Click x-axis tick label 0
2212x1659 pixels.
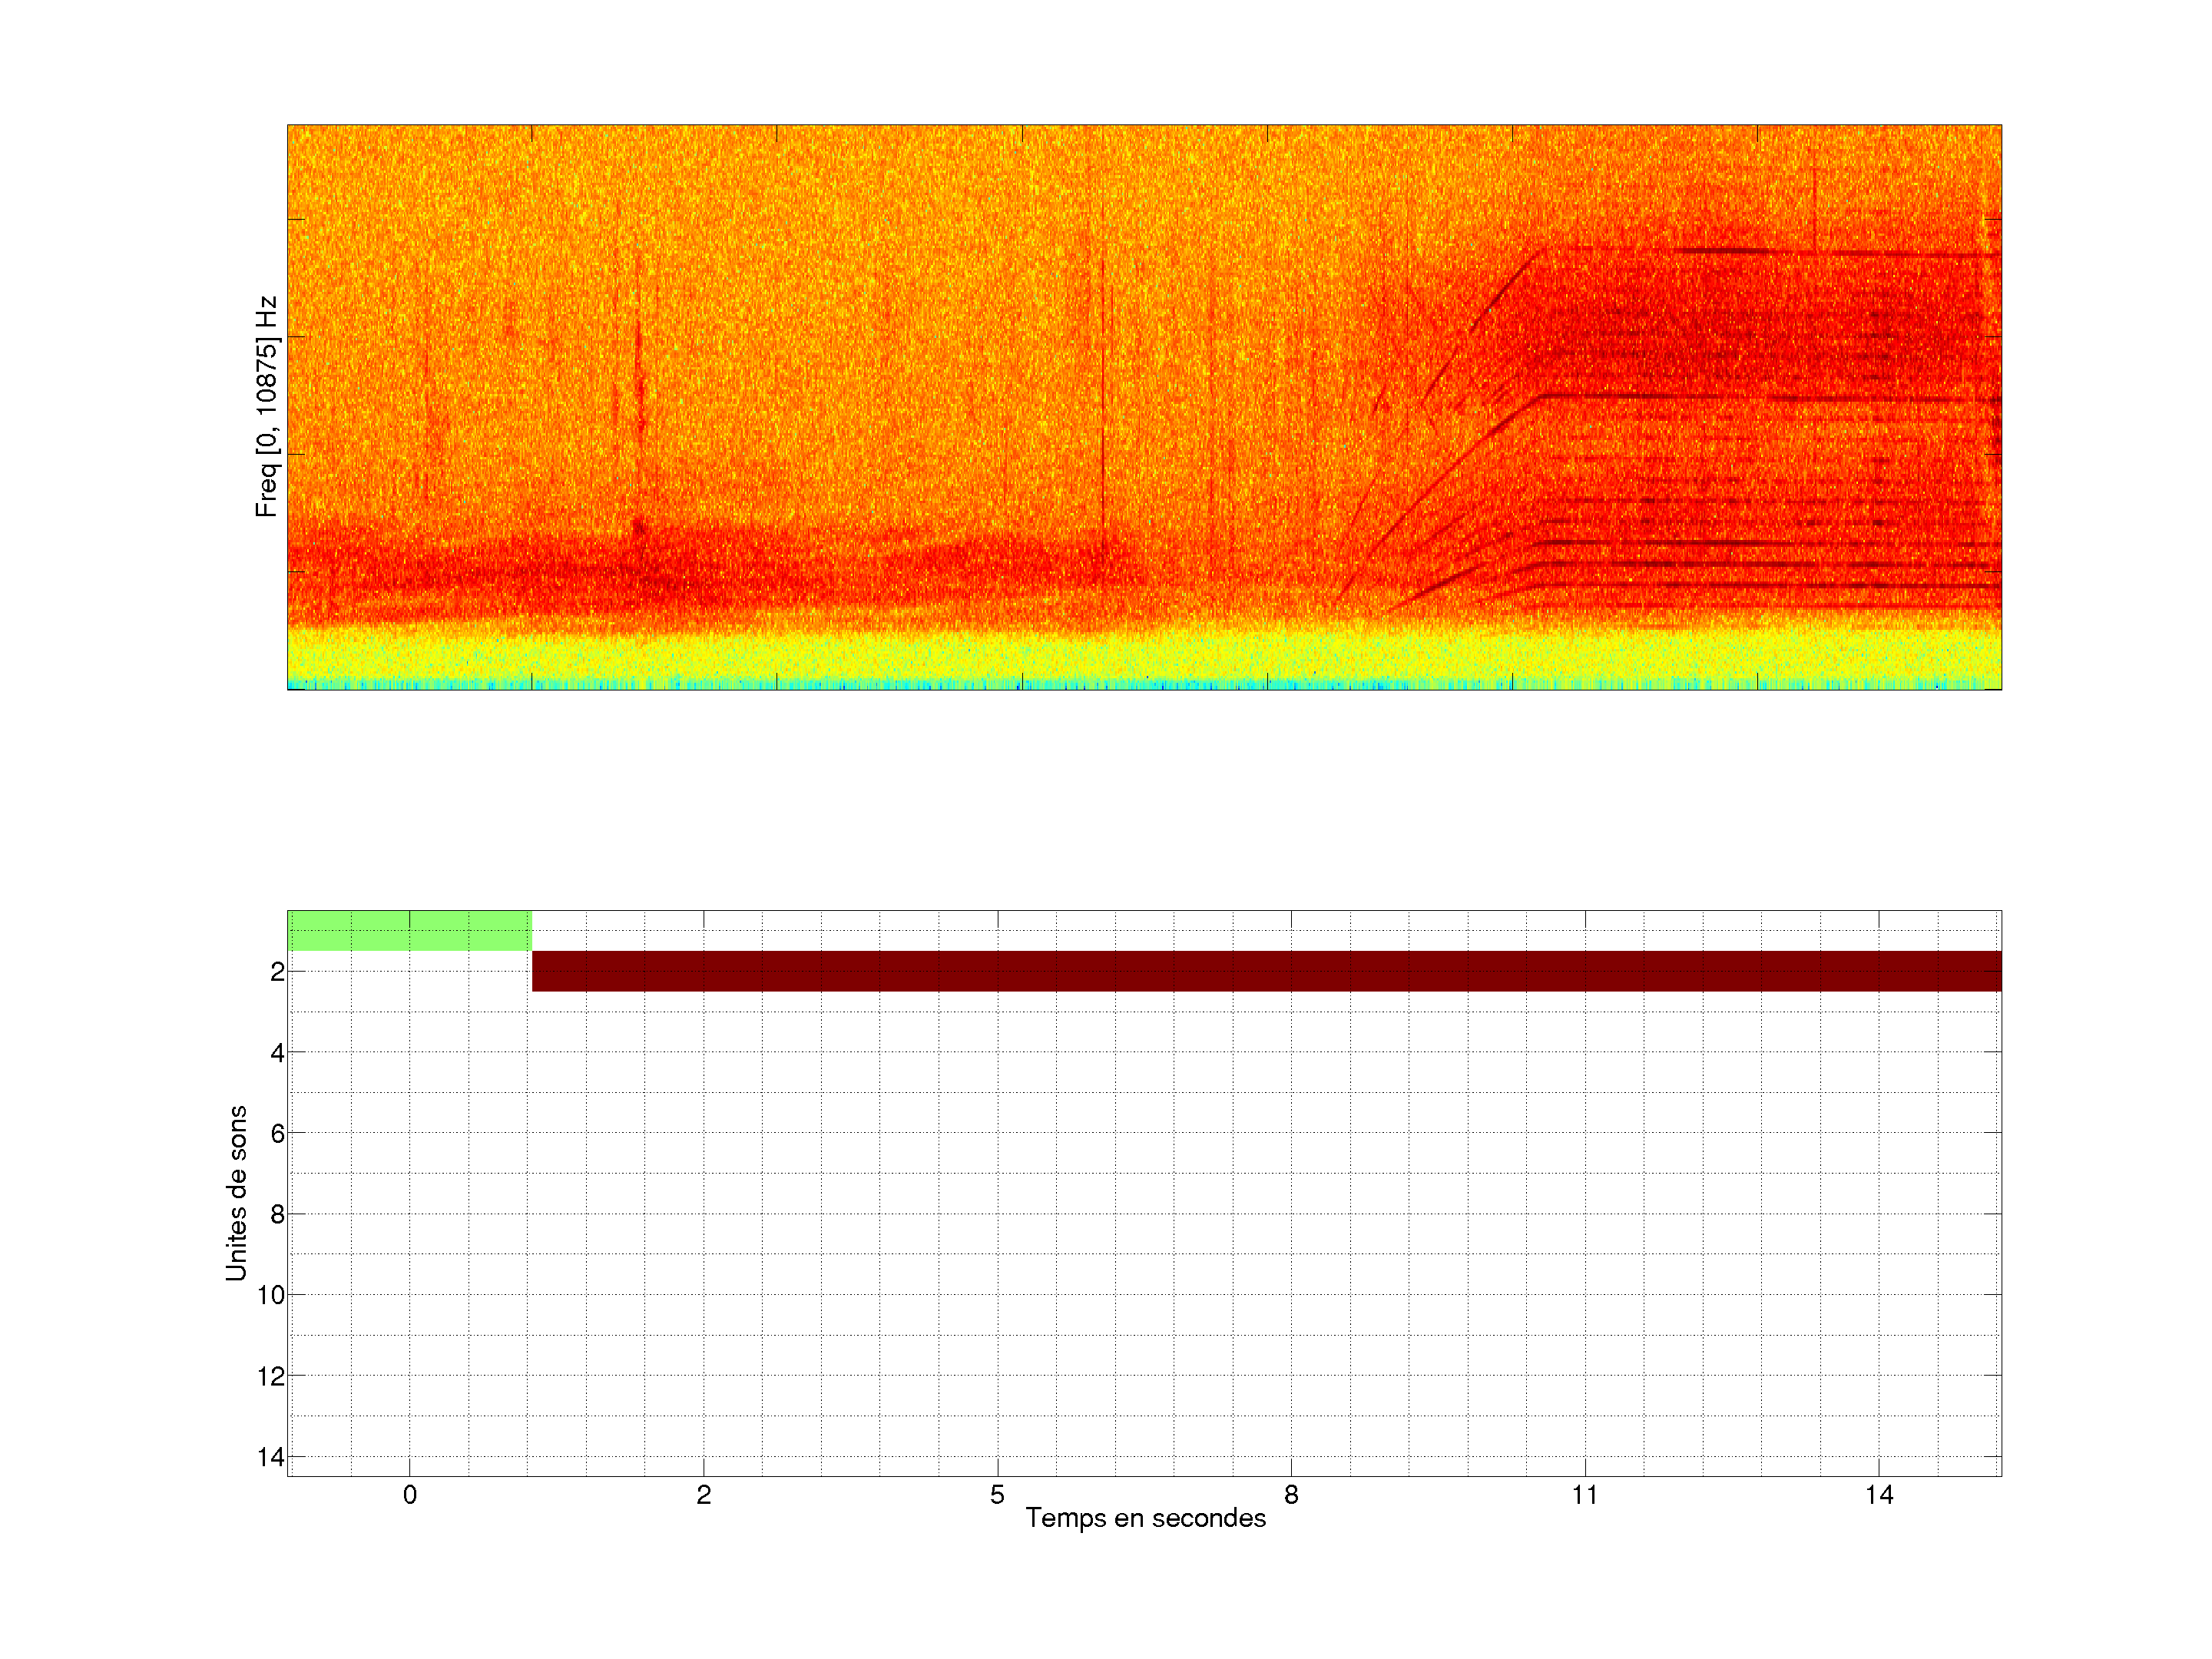point(410,1495)
